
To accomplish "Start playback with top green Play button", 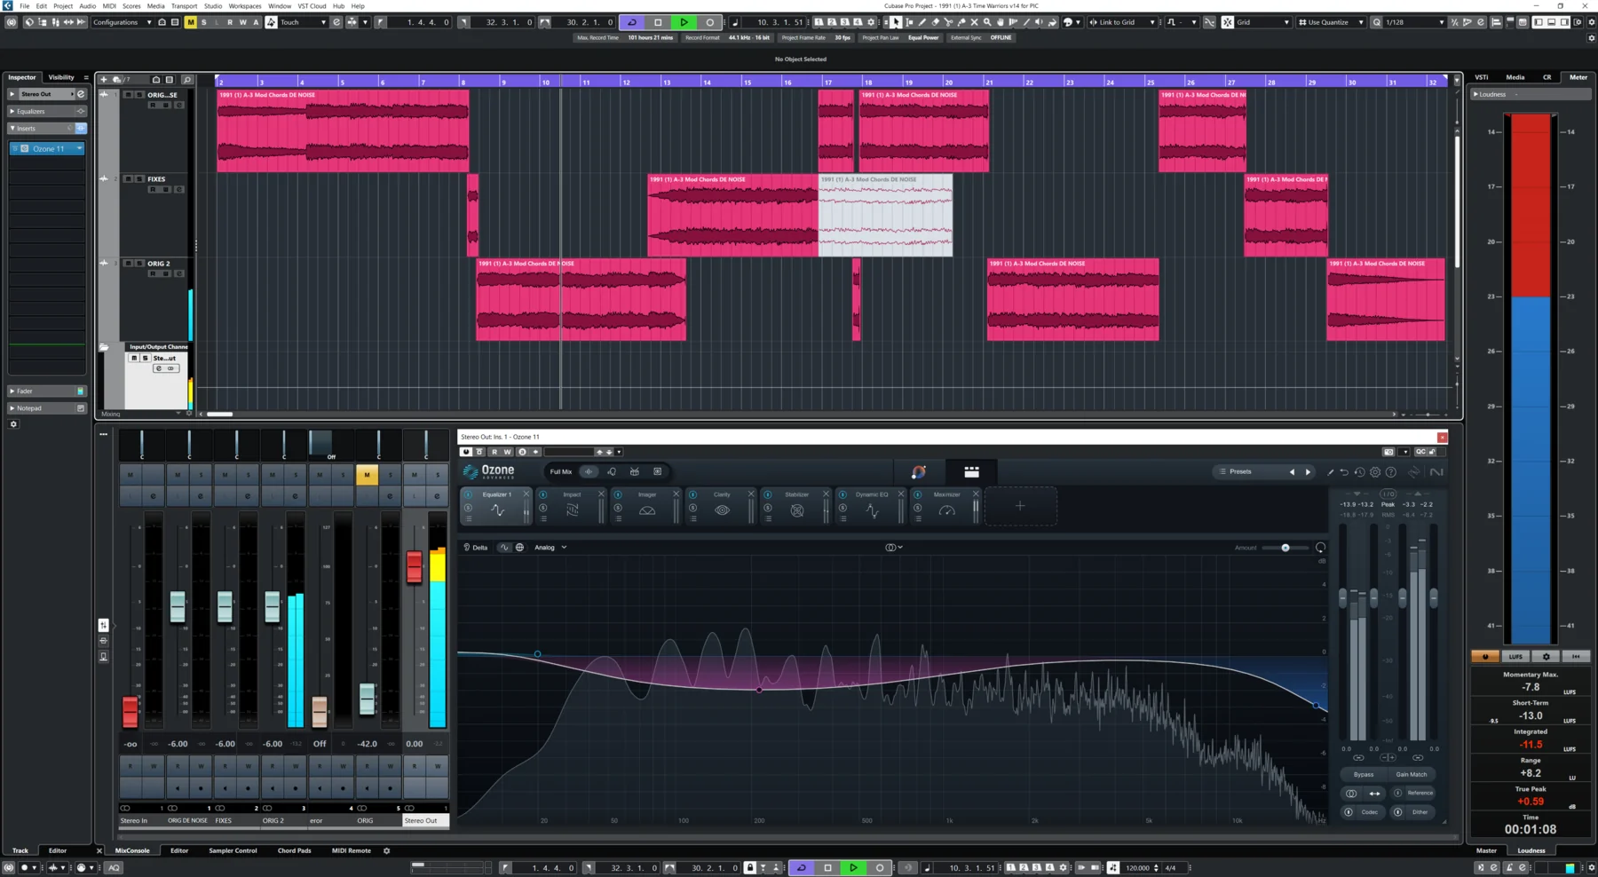I will tap(684, 22).
